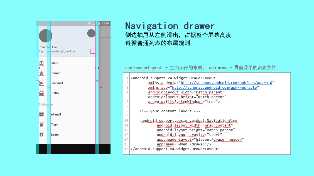Click the All mail envelope icon
The width and height of the screenshot is (314, 176).
click(41, 115)
